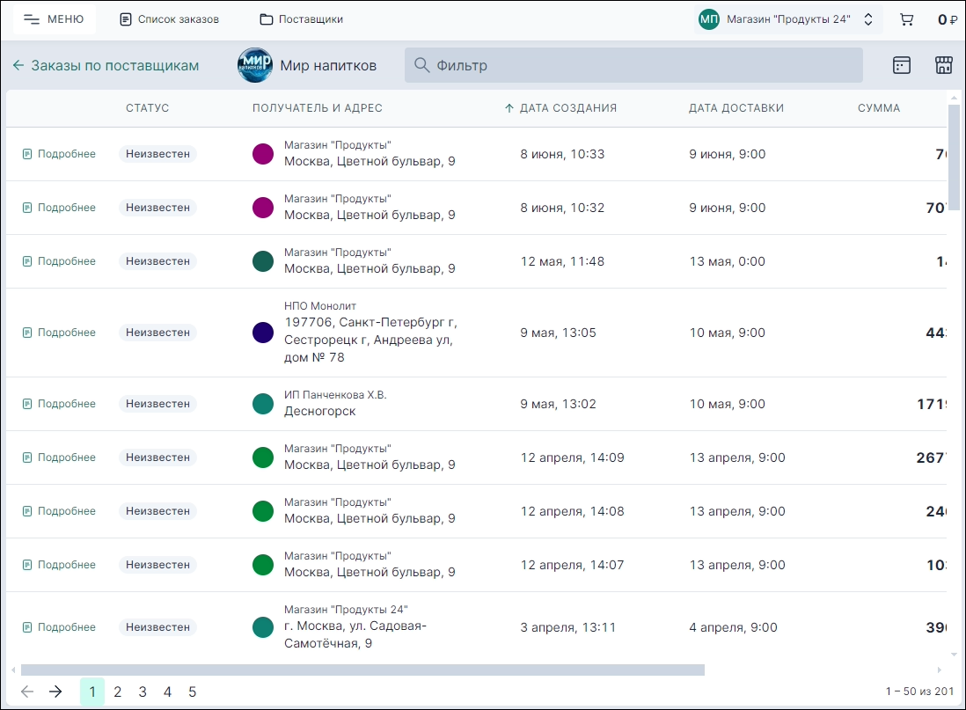Click the dark blue НПО Монолит color circle
This screenshot has width=966, height=710.
263,333
